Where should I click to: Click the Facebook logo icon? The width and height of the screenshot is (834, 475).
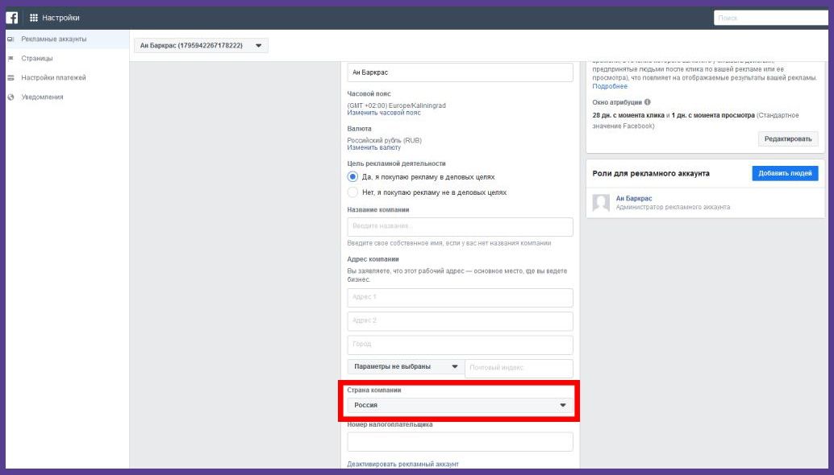pos(12,18)
